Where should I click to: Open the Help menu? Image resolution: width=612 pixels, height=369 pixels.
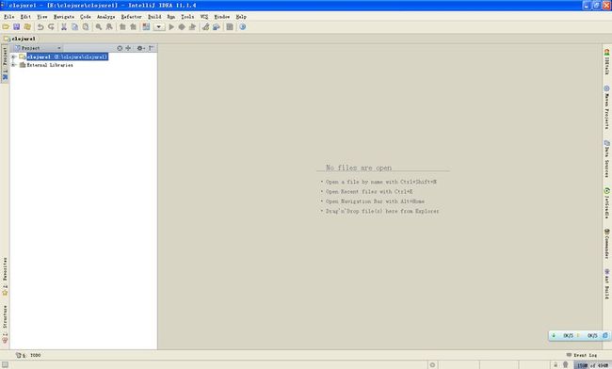click(241, 17)
